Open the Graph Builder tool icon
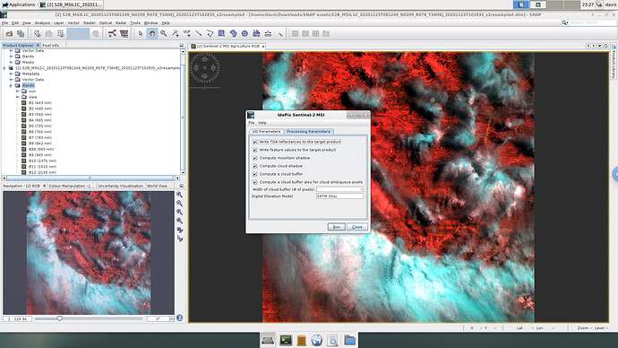The height and width of the screenshot is (348, 618). tap(112, 34)
